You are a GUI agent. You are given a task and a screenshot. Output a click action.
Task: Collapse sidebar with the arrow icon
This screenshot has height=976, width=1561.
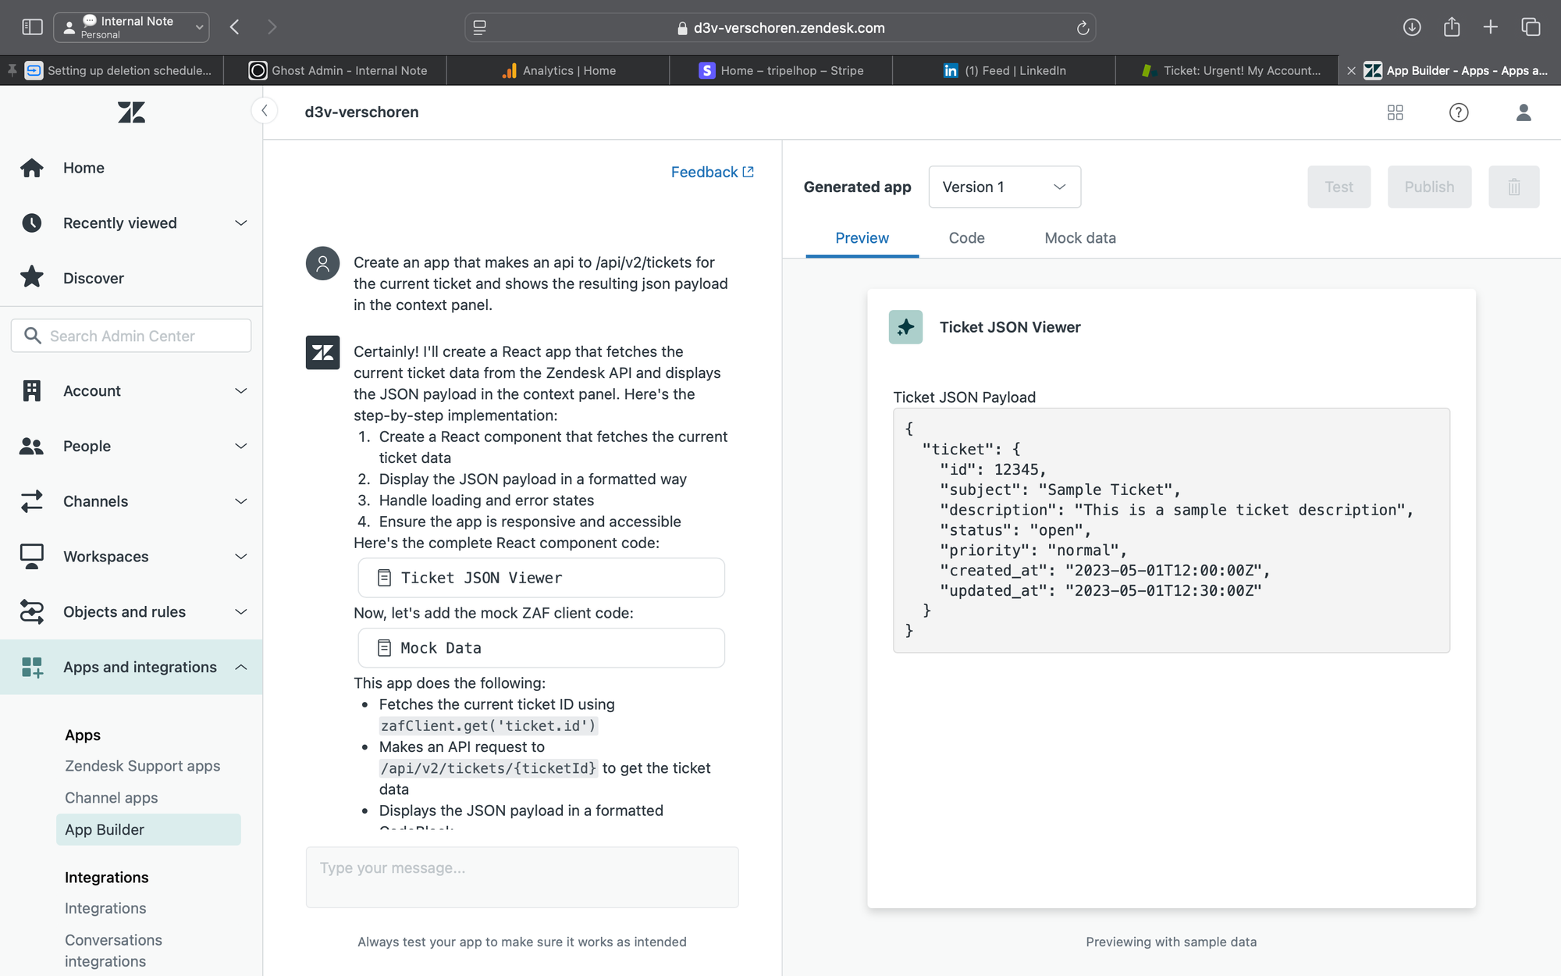click(265, 111)
